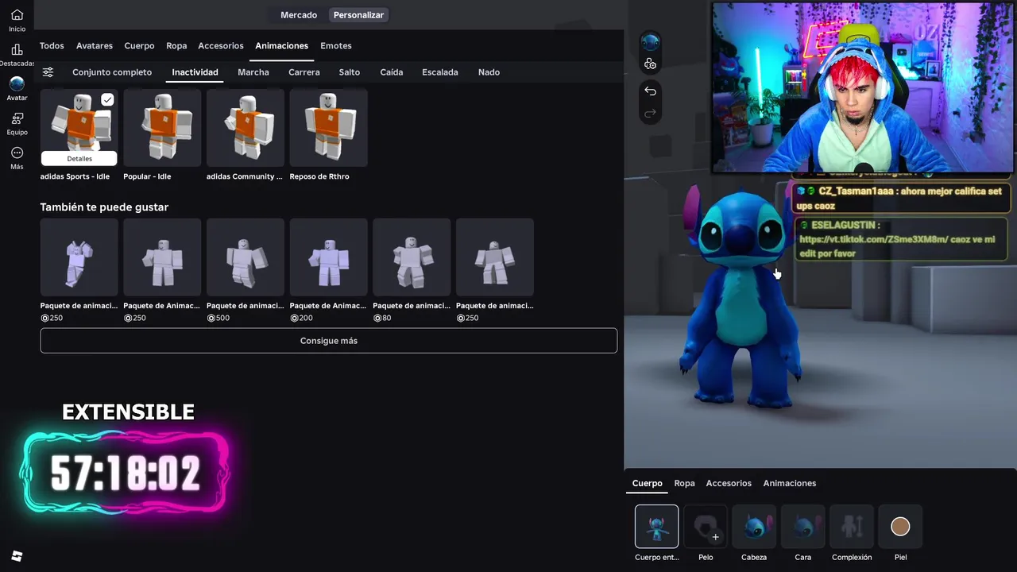Switch to bottom Cuerpo tab
1017x572 pixels.
click(x=648, y=483)
